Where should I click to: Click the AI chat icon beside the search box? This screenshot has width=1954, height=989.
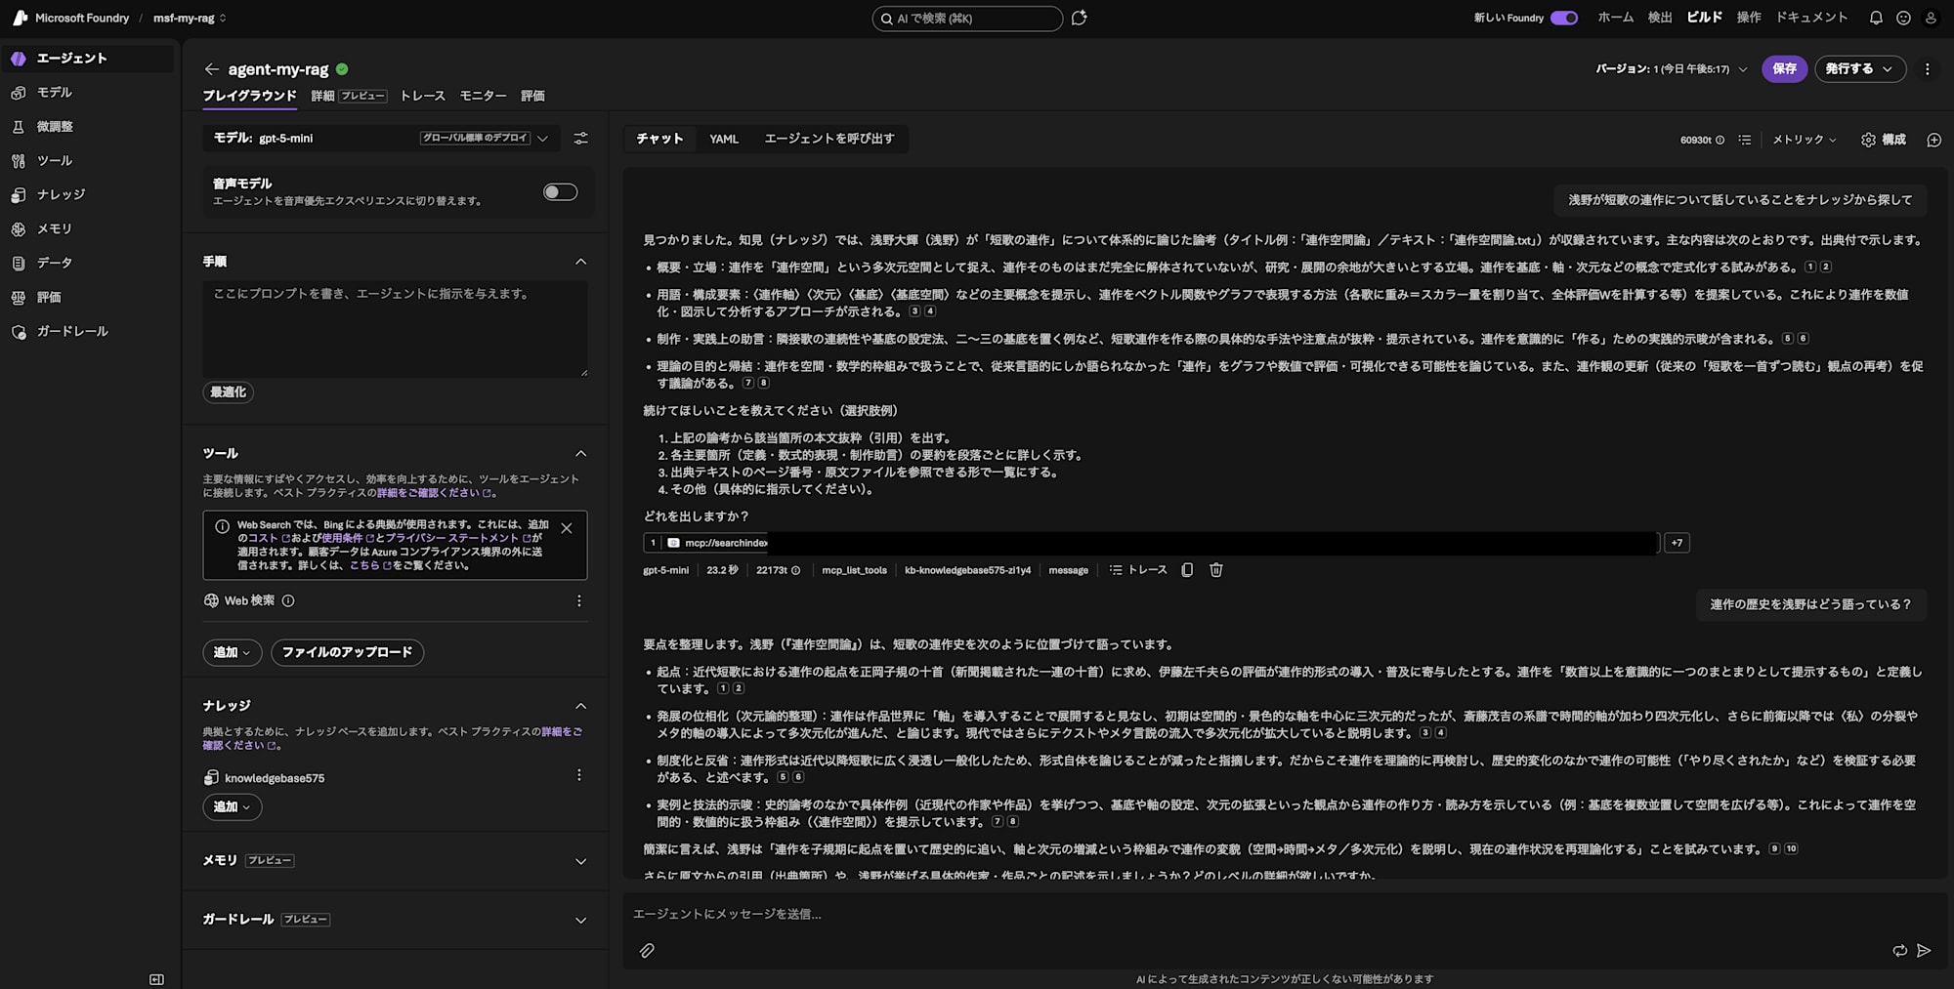point(1080,18)
